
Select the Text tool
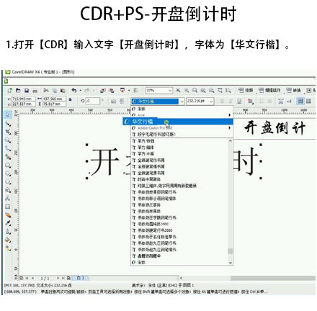click(x=8, y=198)
